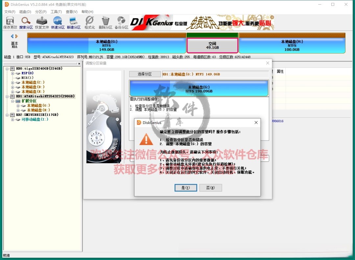Collapse the HD1 ATAHitachi disk node
Image resolution: width=355 pixels, height=260 pixels.
point(7,97)
